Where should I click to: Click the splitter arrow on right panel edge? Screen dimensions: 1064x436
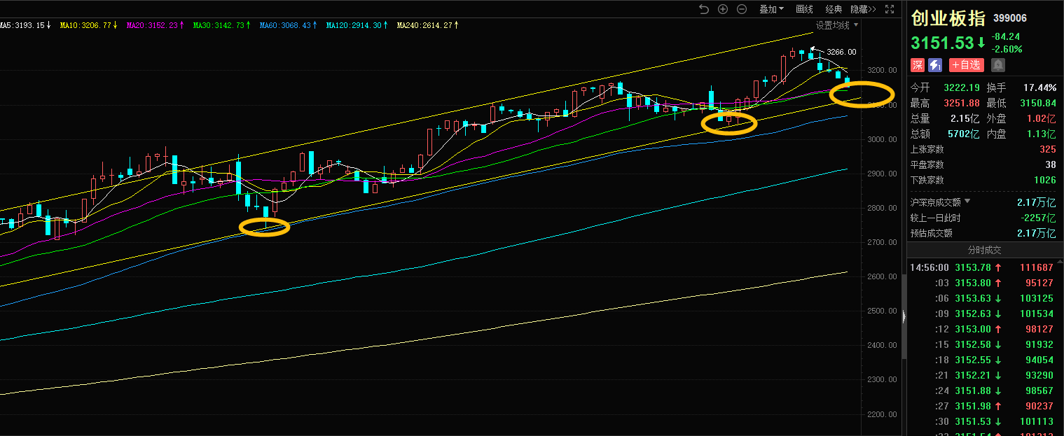tap(904, 317)
